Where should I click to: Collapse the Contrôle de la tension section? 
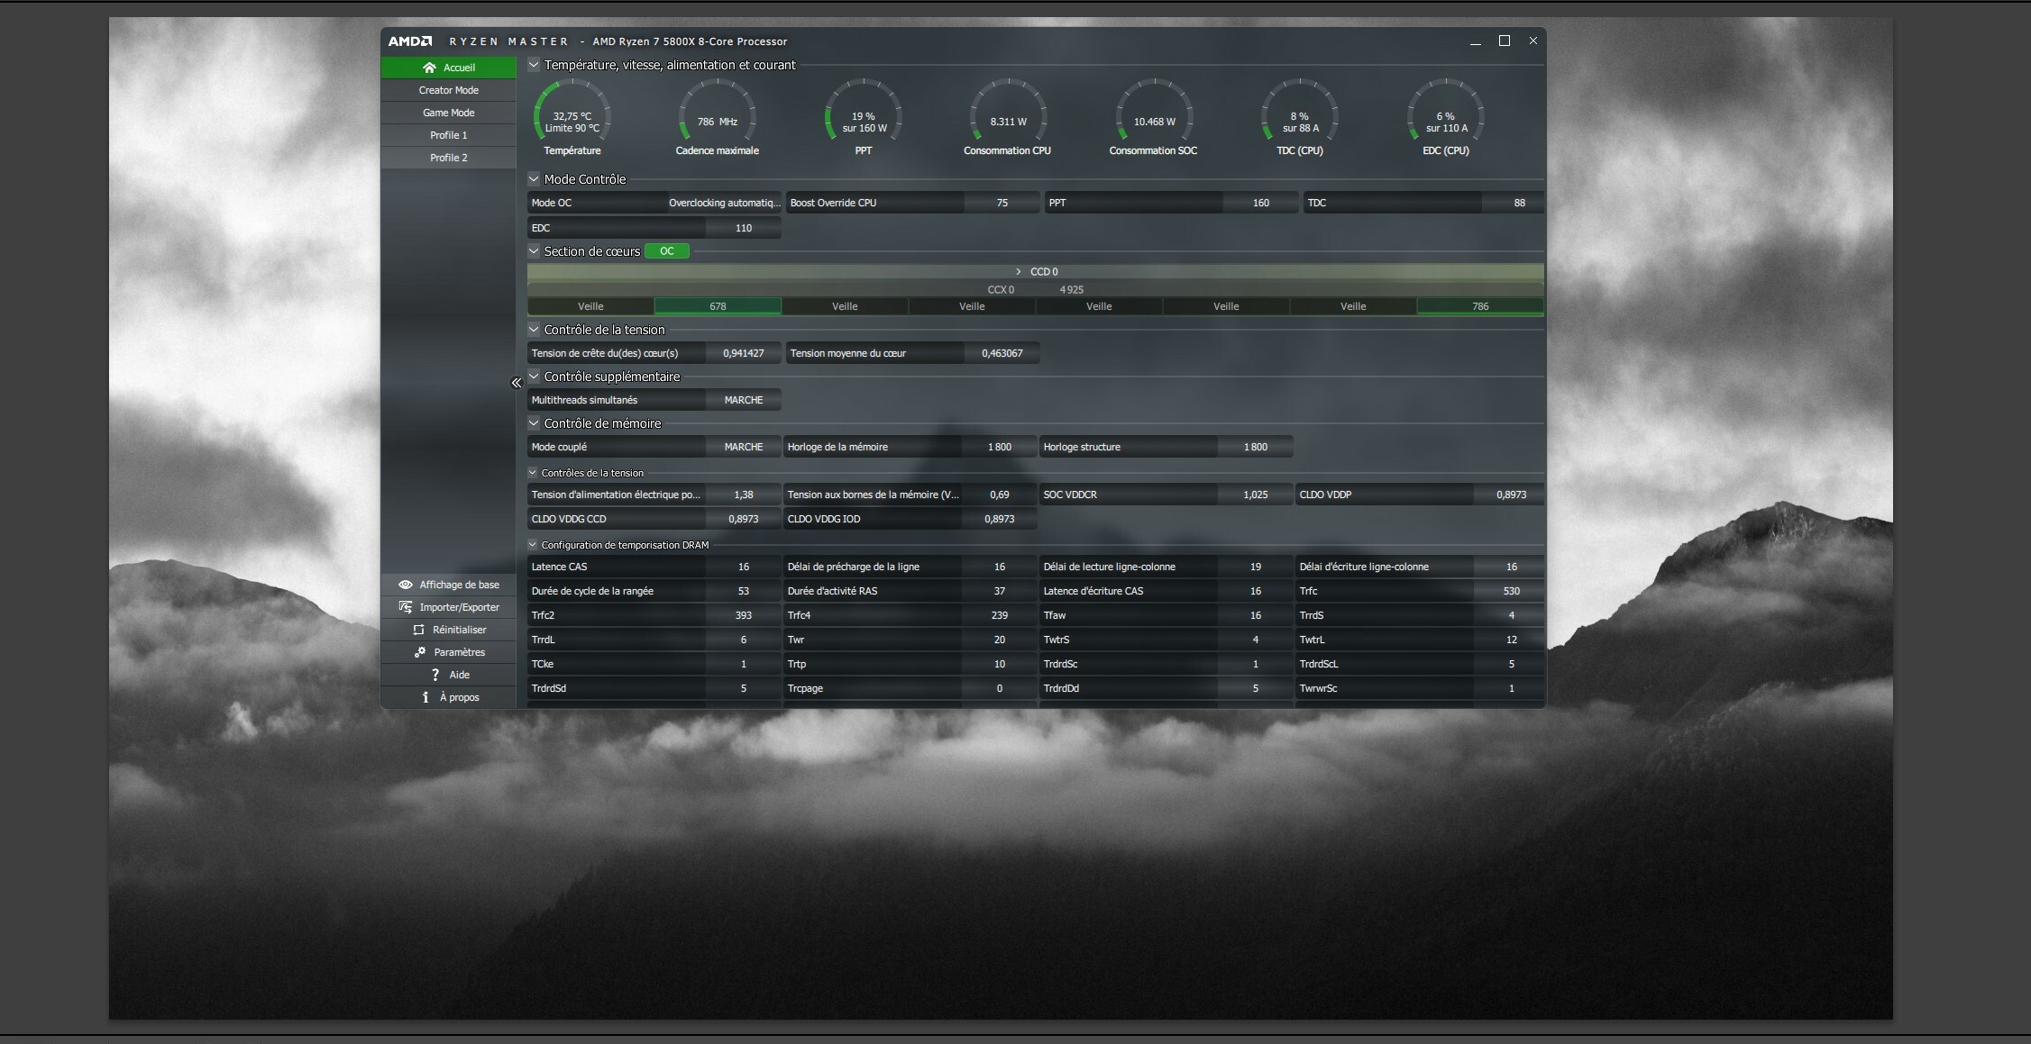pos(534,330)
